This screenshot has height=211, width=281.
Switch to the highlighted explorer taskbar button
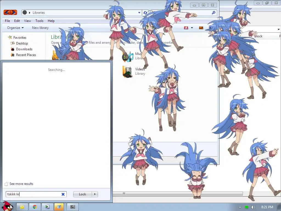59,207
